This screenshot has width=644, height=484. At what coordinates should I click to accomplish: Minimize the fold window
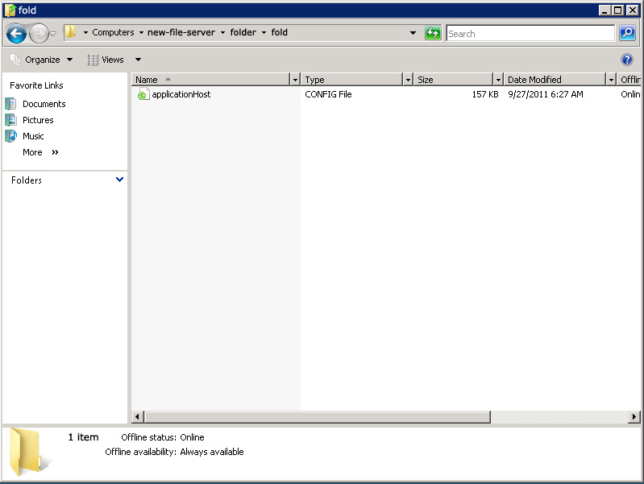605,10
